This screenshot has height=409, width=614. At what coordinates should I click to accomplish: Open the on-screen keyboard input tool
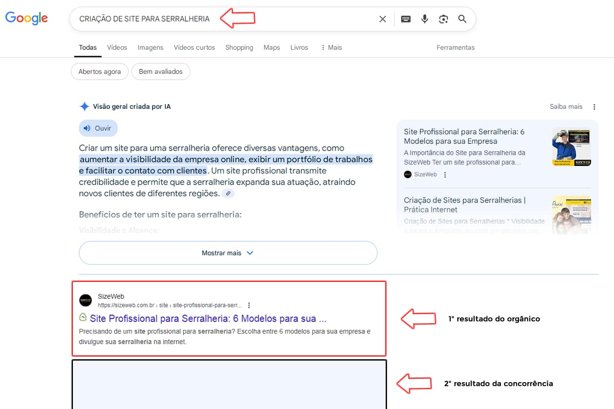pyautogui.click(x=406, y=19)
